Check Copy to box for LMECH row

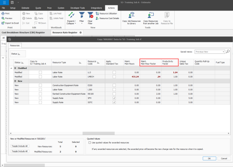40,77
